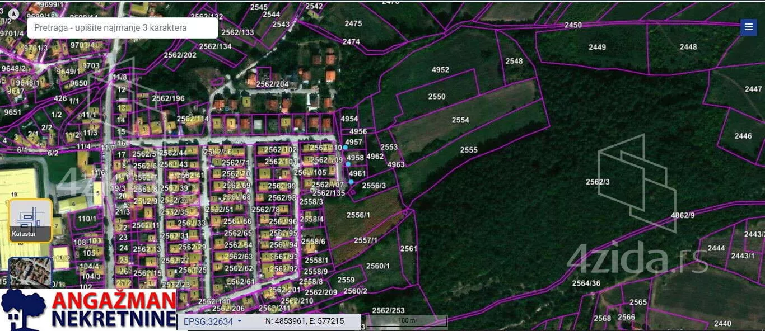The width and height of the screenshot is (765, 331).
Task: Select parcel label 4962
Action: 375,157
